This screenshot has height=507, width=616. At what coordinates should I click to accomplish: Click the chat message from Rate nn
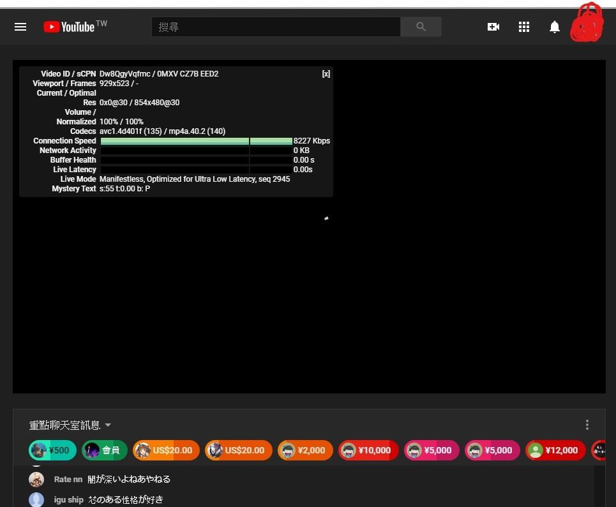click(x=115, y=479)
